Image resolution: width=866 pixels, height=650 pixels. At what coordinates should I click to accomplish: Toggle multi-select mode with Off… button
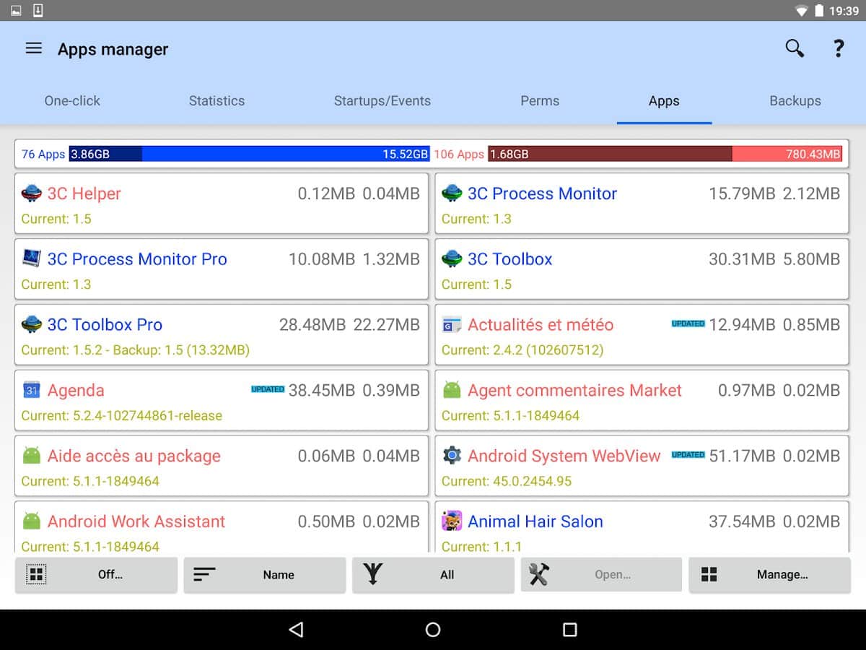point(96,575)
